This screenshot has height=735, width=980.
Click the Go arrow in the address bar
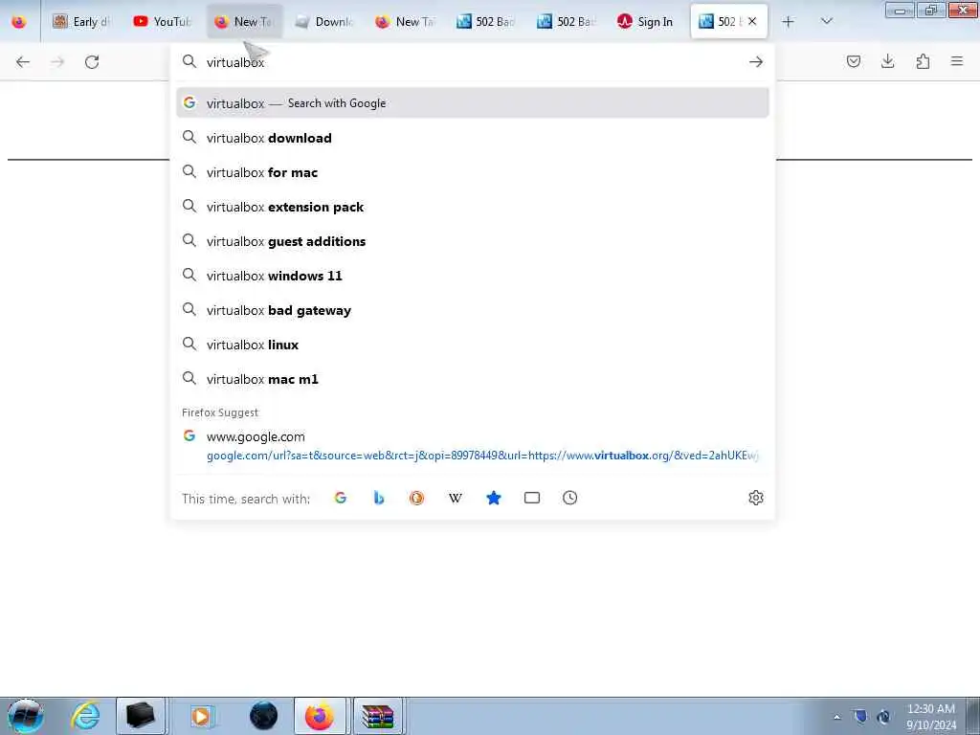point(756,62)
